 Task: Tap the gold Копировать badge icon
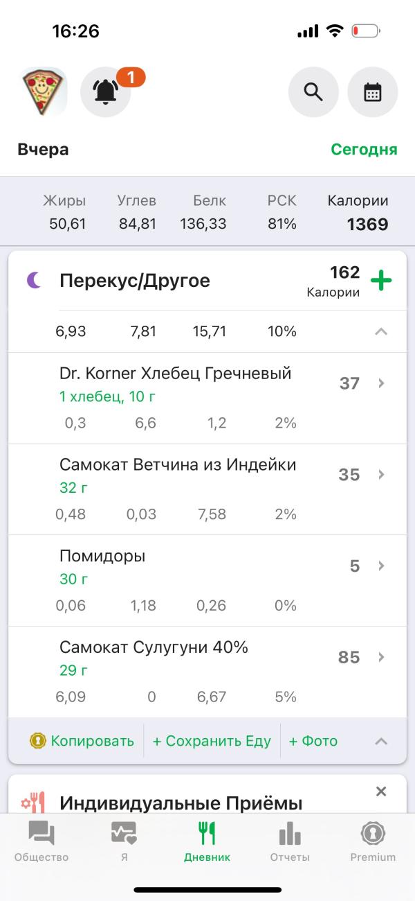pyautogui.click(x=37, y=741)
